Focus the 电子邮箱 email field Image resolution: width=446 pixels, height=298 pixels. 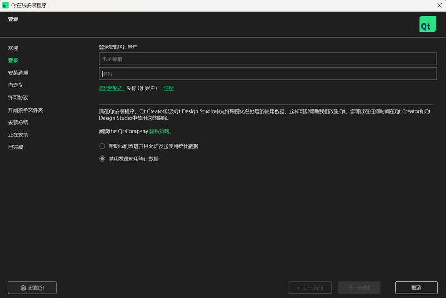(268, 59)
